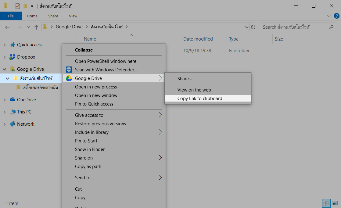Viewport: 341px width, 208px height.
Task: Open the address bar history dropdown
Action: click(x=247, y=27)
